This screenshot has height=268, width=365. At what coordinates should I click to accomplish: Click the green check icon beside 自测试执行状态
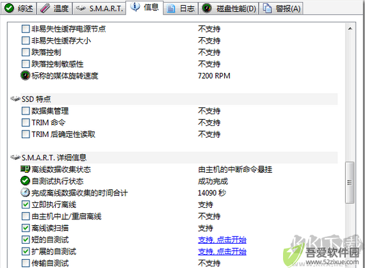tap(25, 181)
